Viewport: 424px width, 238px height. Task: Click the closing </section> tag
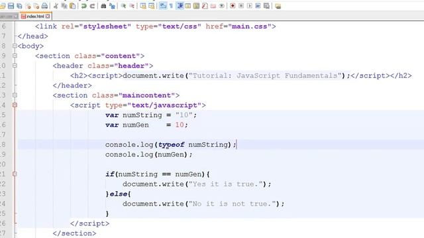(74, 233)
